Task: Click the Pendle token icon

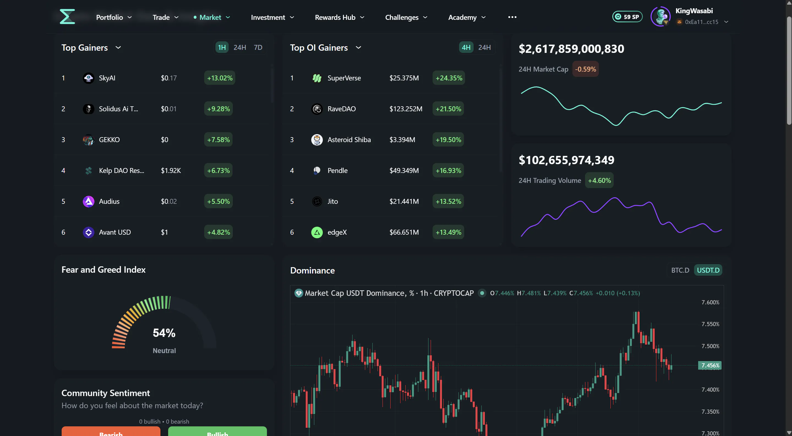Action: pyautogui.click(x=317, y=170)
